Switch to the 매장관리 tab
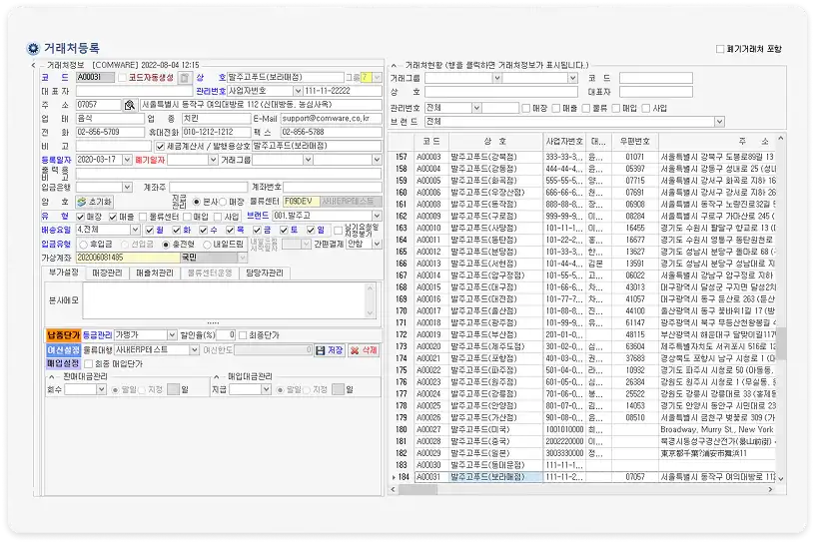815x543 pixels. pyautogui.click(x=107, y=273)
